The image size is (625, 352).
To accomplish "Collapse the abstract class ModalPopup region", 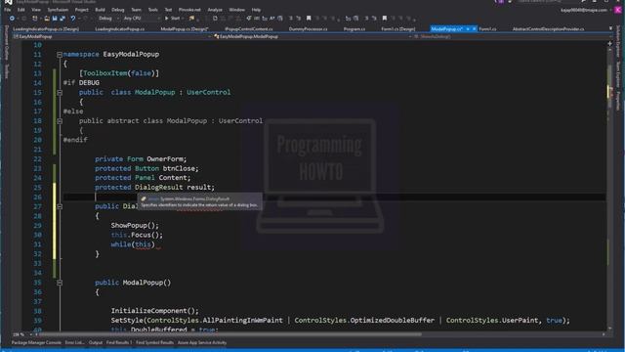I will pyautogui.click(x=60, y=121).
